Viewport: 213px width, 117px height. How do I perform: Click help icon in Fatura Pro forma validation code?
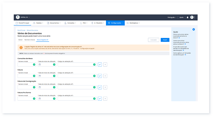click(94, 99)
